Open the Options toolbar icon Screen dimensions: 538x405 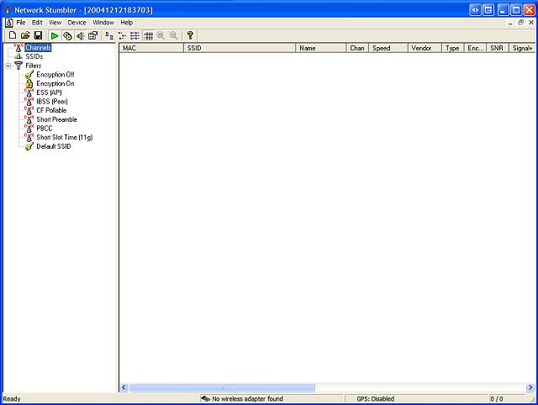93,35
